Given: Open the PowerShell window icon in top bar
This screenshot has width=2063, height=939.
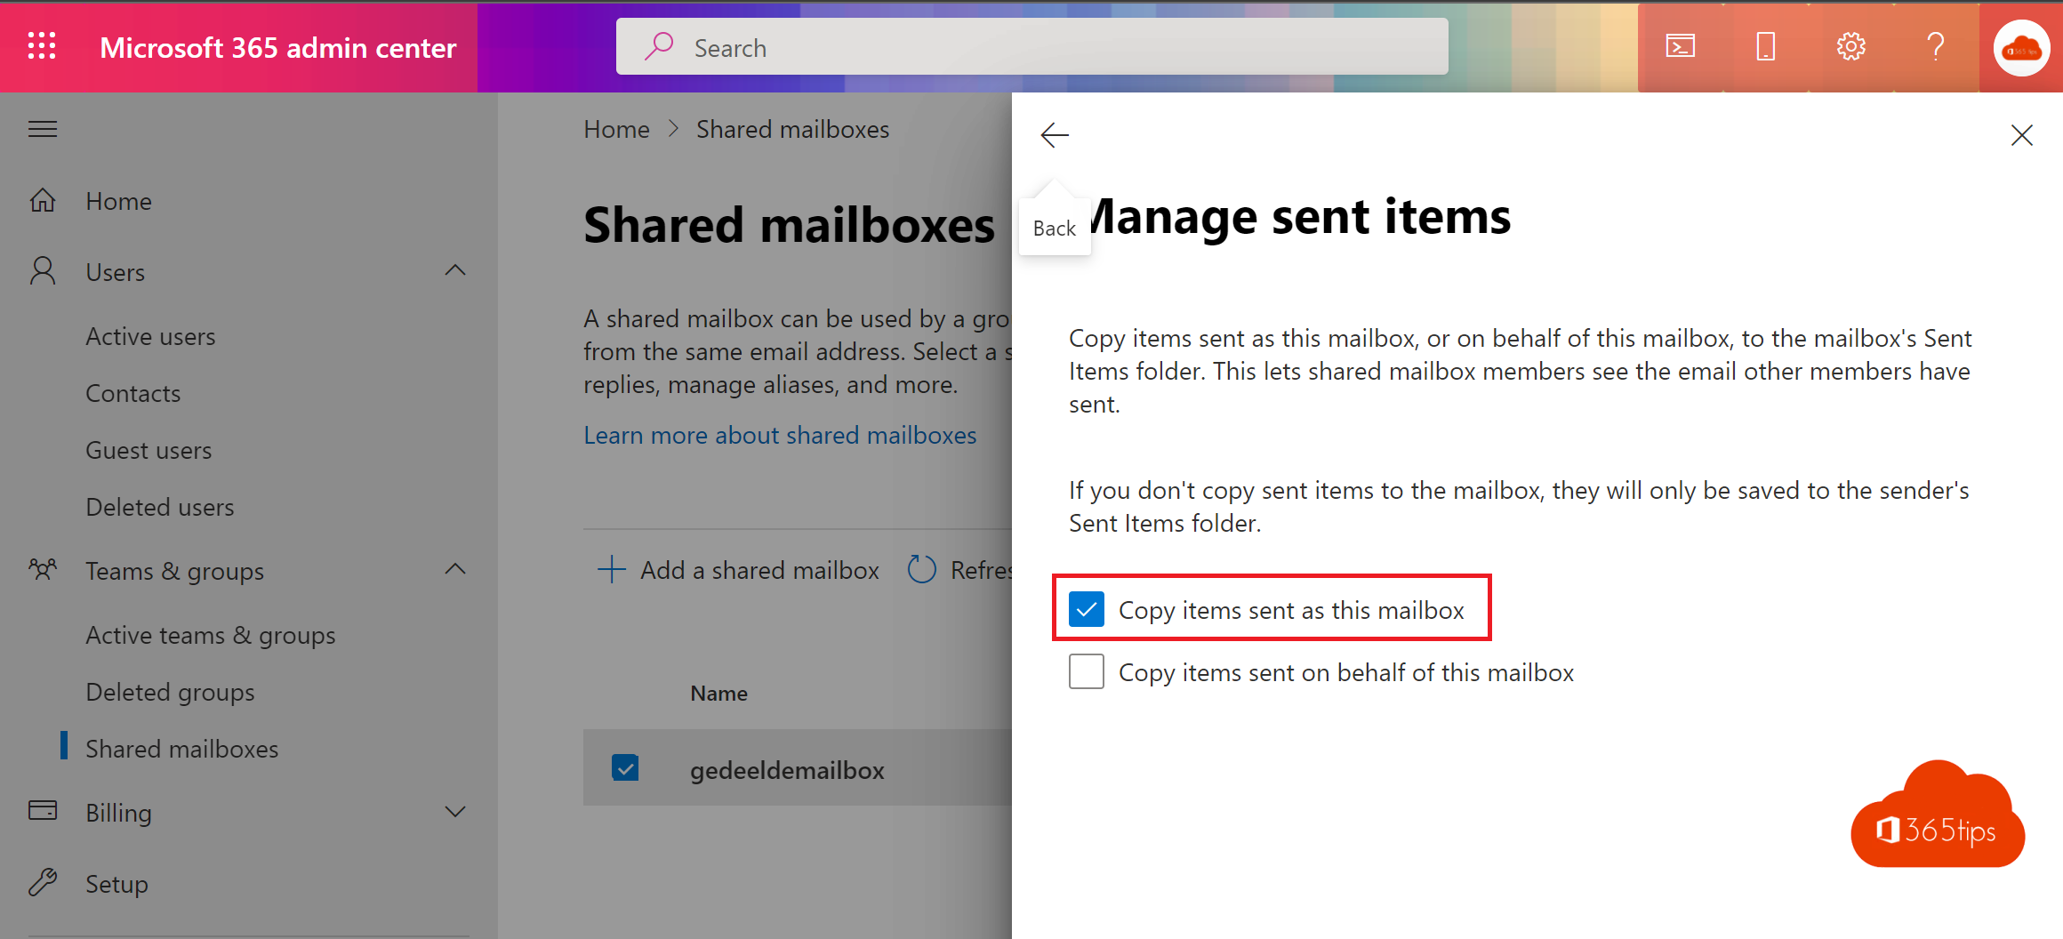Looking at the screenshot, I should point(1679,46).
